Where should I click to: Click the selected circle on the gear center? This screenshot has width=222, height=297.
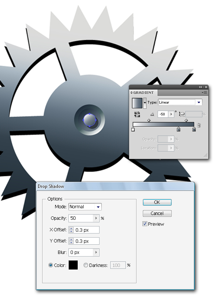point(90,120)
